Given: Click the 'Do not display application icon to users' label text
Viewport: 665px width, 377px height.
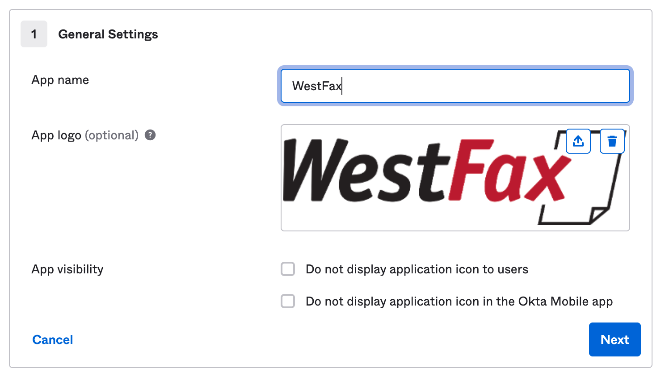Looking at the screenshot, I should point(417,269).
